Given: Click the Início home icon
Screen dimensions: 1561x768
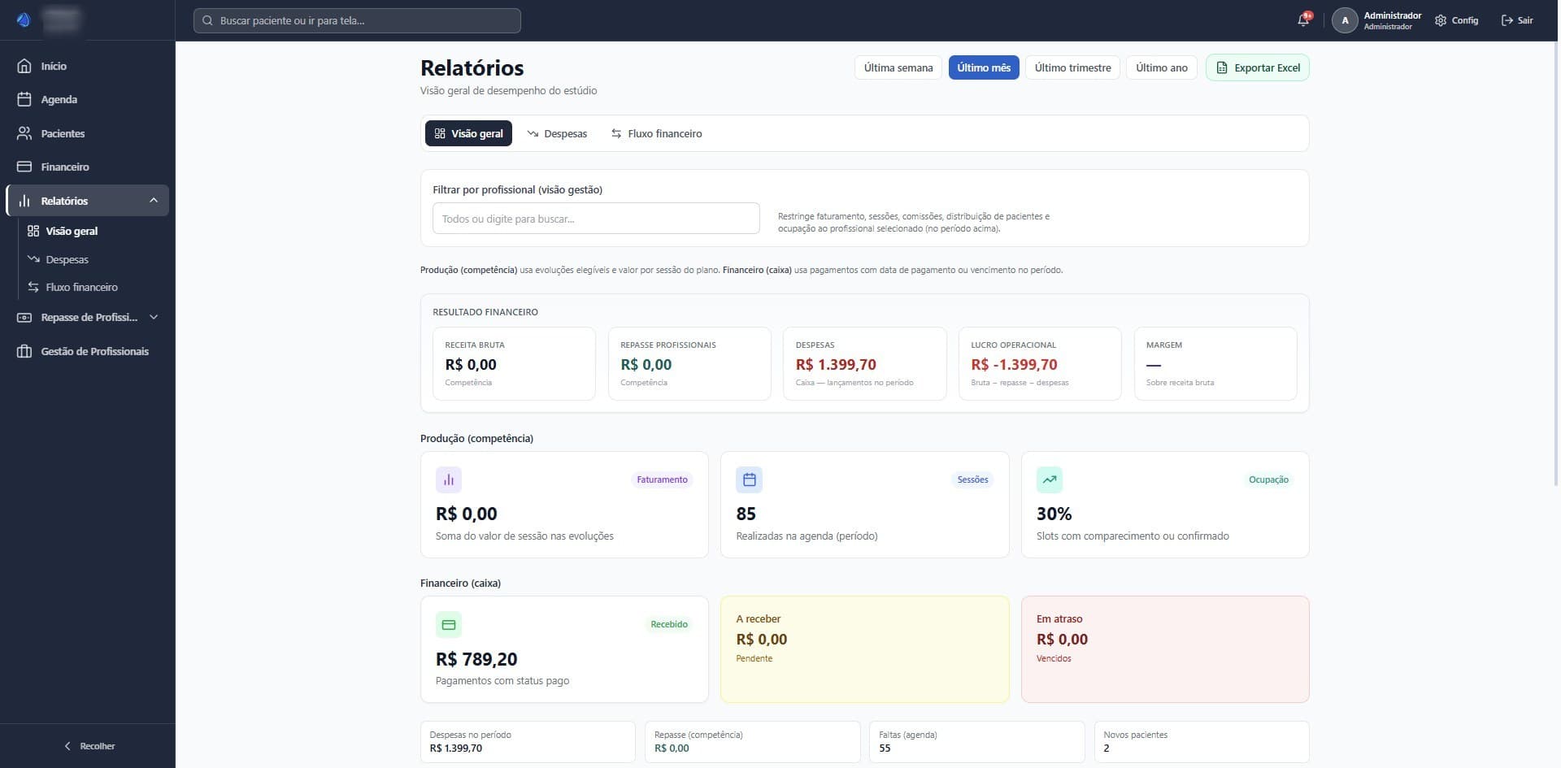Looking at the screenshot, I should point(24,66).
